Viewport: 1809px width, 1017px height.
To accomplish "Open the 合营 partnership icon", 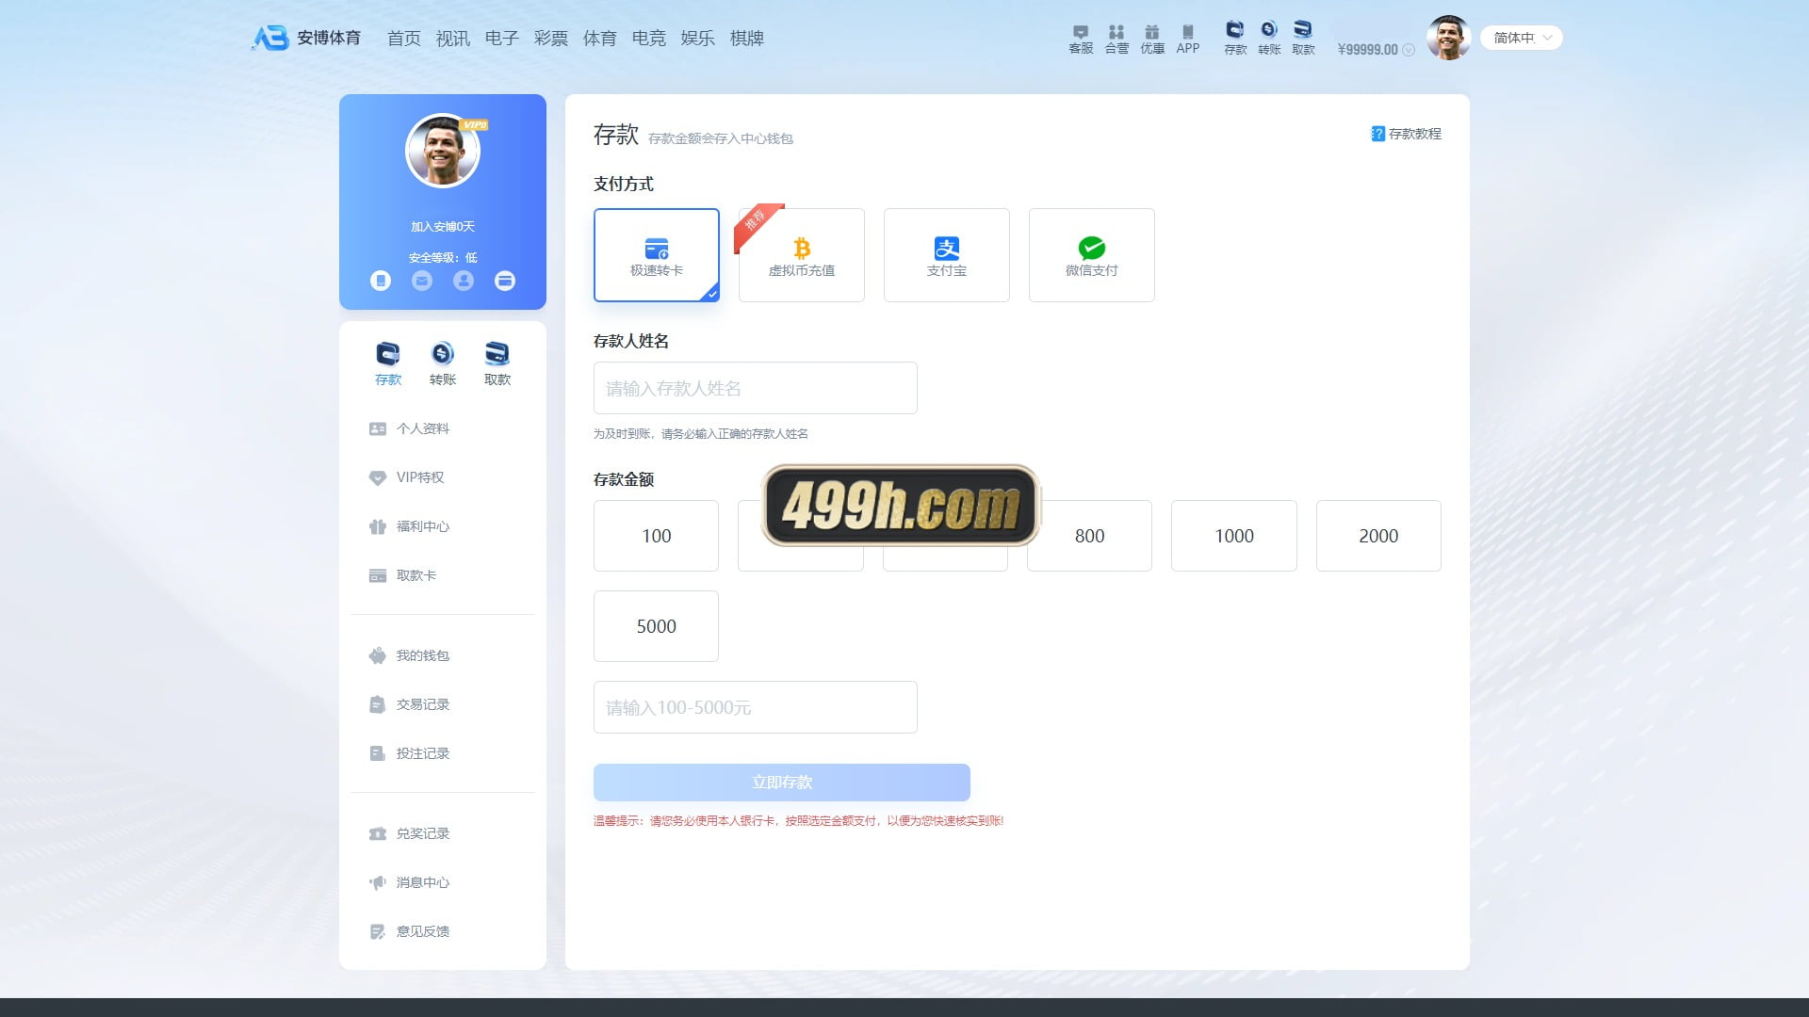I will click(1116, 39).
